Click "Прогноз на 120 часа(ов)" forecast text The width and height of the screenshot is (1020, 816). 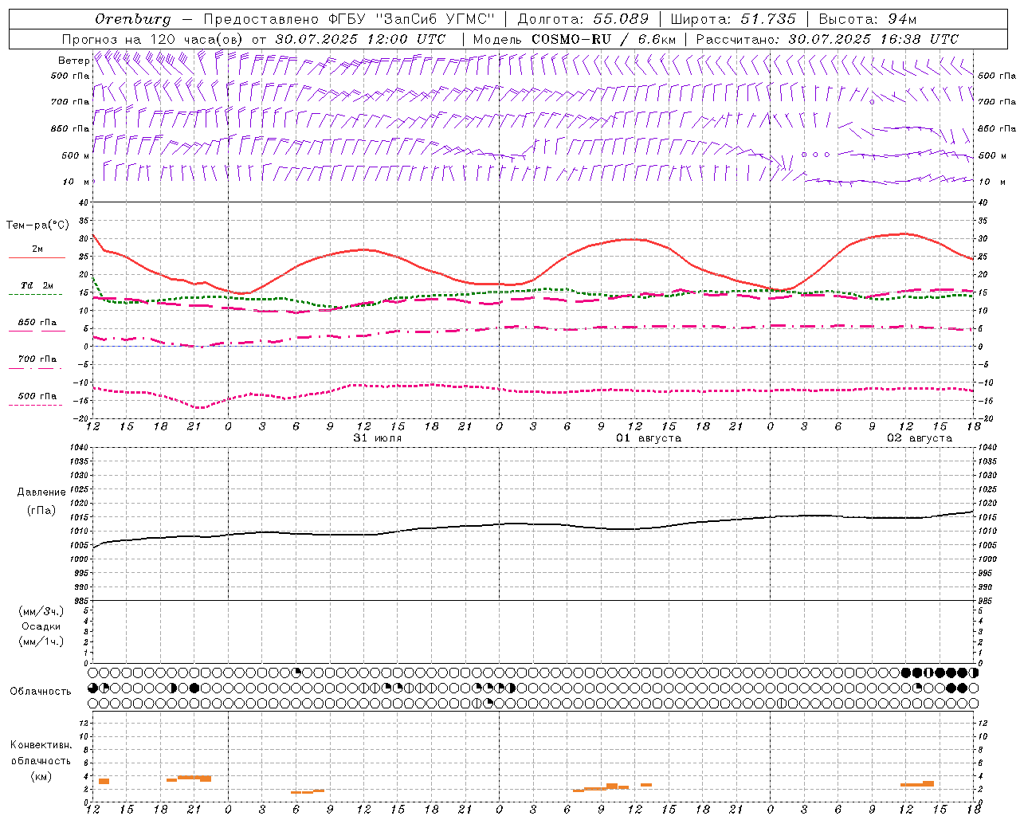(153, 39)
